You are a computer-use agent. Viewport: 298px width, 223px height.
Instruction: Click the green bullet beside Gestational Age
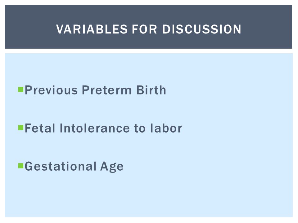(20, 166)
